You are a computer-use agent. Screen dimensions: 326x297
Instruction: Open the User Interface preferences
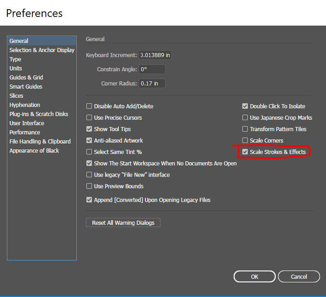click(27, 123)
